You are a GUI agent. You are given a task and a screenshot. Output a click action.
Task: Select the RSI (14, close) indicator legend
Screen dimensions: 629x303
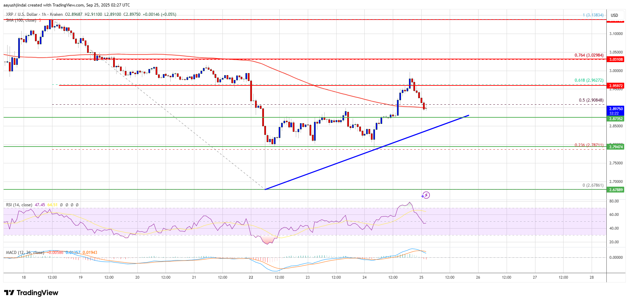tap(19, 205)
